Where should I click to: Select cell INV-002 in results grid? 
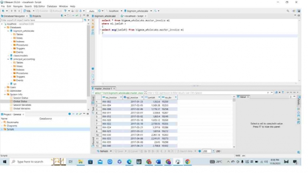[x=112, y=102]
